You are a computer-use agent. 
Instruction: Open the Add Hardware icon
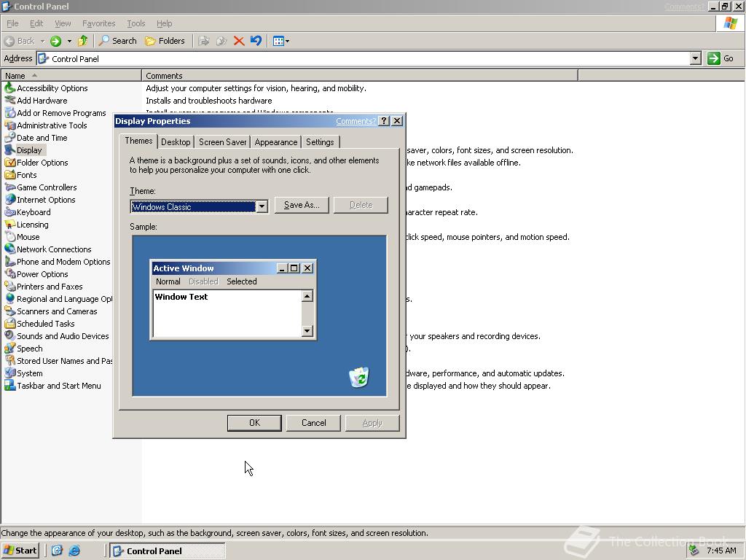pos(10,100)
